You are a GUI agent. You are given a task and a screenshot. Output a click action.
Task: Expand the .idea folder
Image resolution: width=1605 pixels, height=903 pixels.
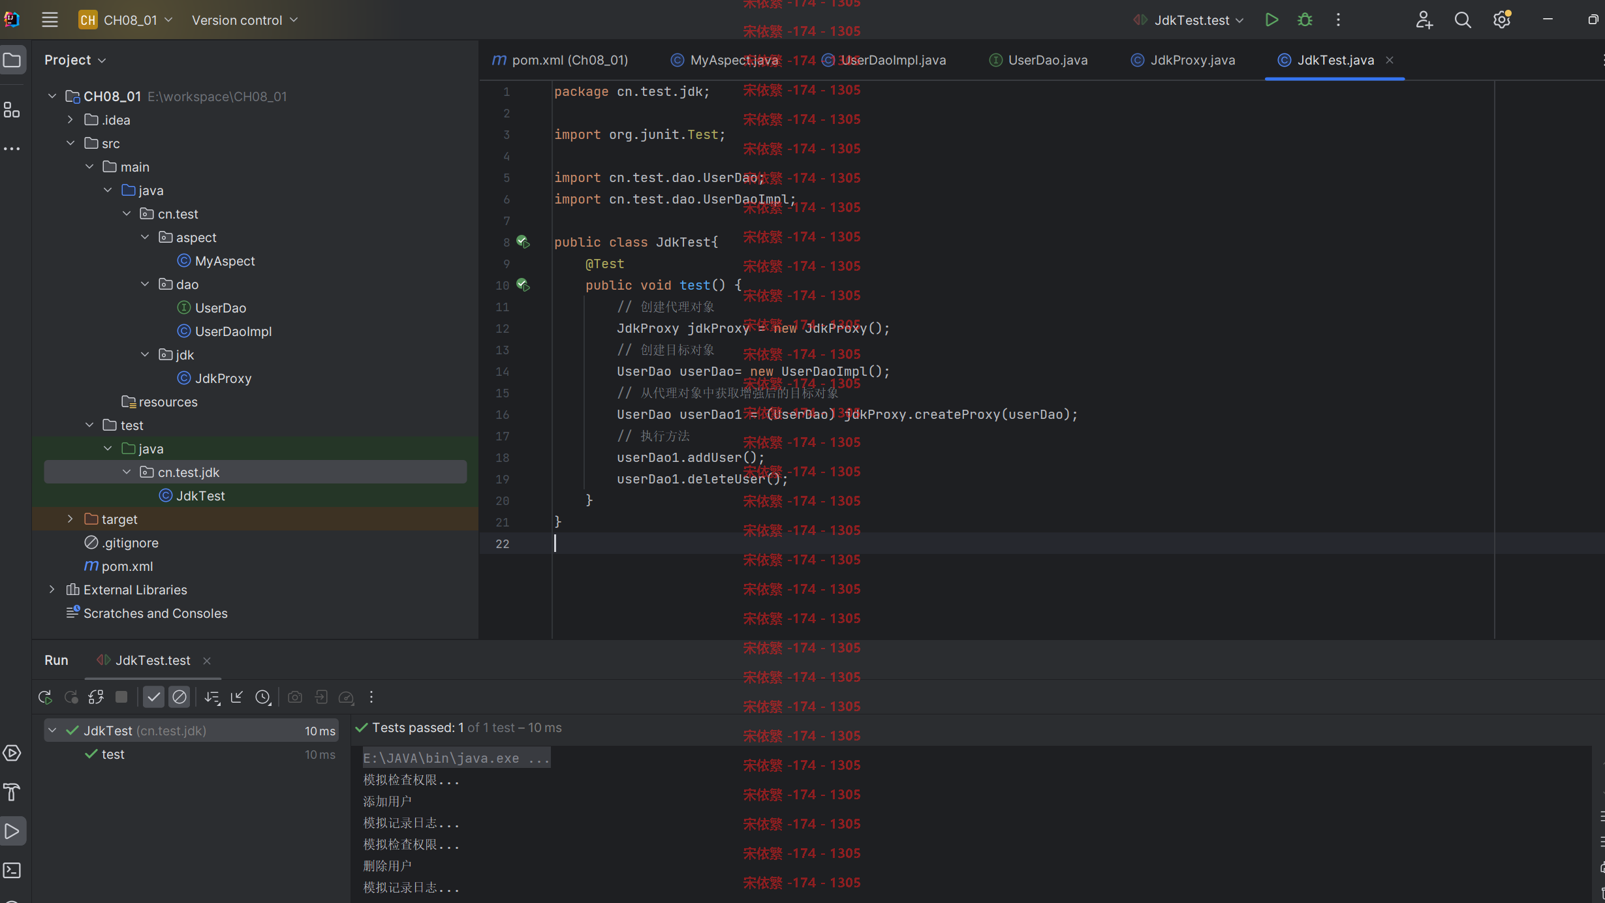tap(70, 120)
